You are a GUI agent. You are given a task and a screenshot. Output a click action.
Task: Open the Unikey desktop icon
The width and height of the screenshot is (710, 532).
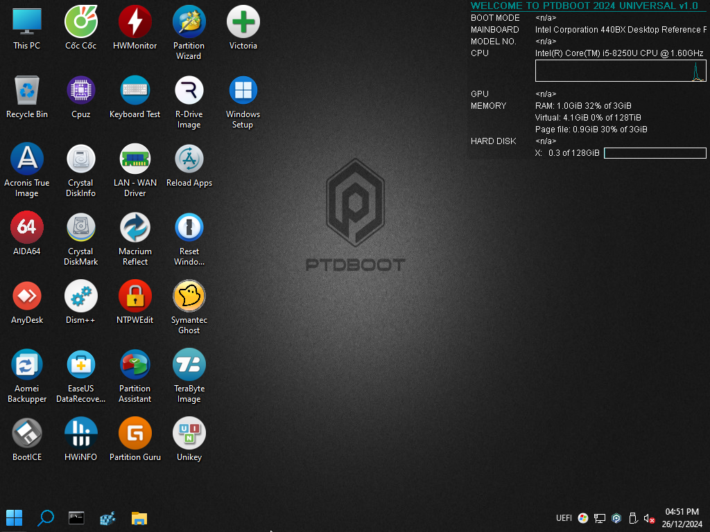[x=189, y=439]
